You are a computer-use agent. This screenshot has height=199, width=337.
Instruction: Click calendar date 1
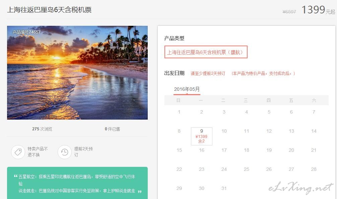pyautogui.click(x=179, y=112)
